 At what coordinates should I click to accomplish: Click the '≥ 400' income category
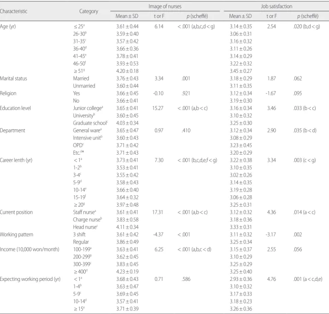point(81,272)
